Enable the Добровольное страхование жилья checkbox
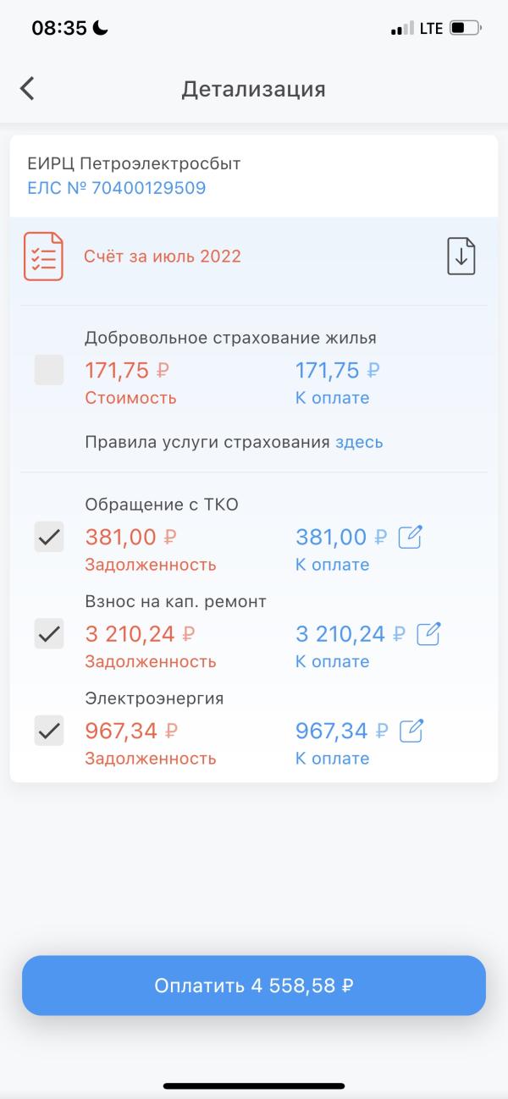 [49, 370]
